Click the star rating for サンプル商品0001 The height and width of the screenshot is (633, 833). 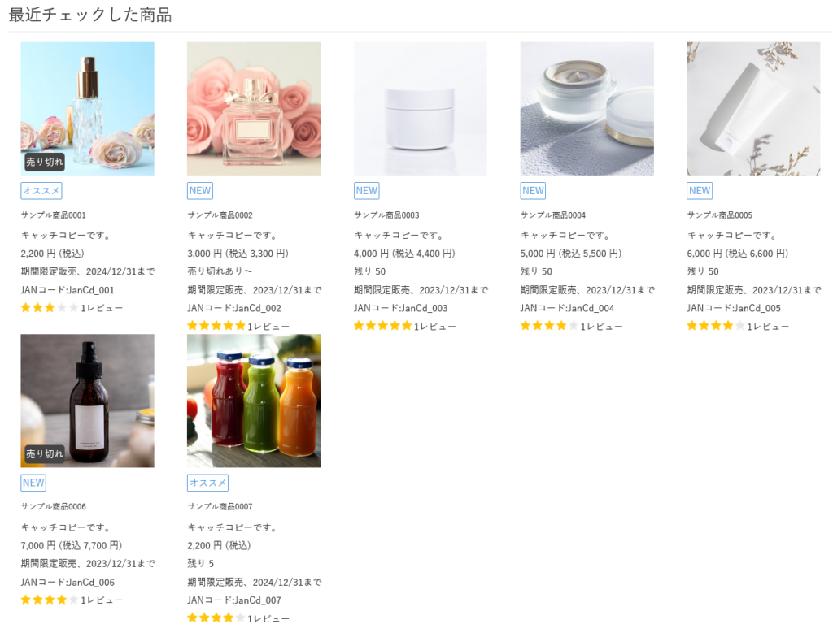coord(50,308)
